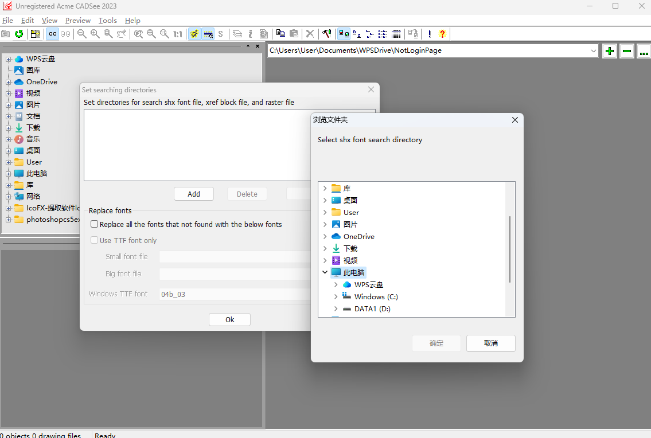Viewport: 651px width, 438px height.
Task: Switch to the details list view icon
Action: click(383, 34)
